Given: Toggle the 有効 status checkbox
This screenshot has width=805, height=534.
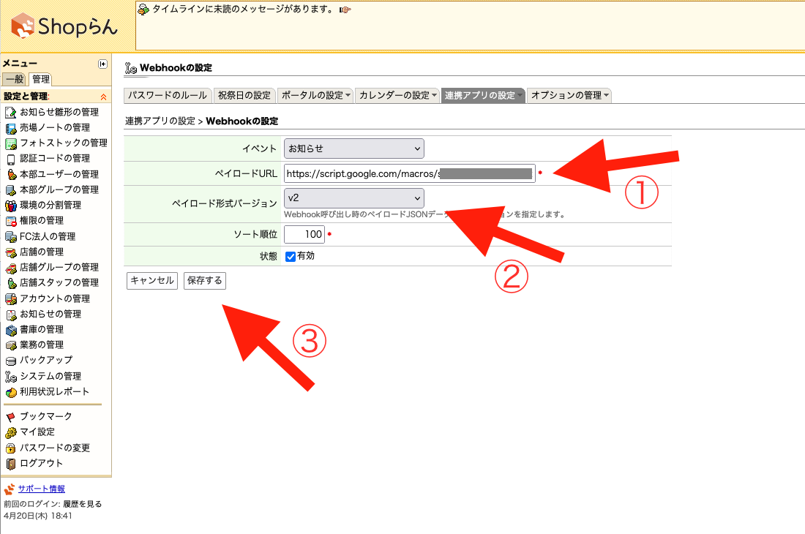Looking at the screenshot, I should tap(291, 256).
